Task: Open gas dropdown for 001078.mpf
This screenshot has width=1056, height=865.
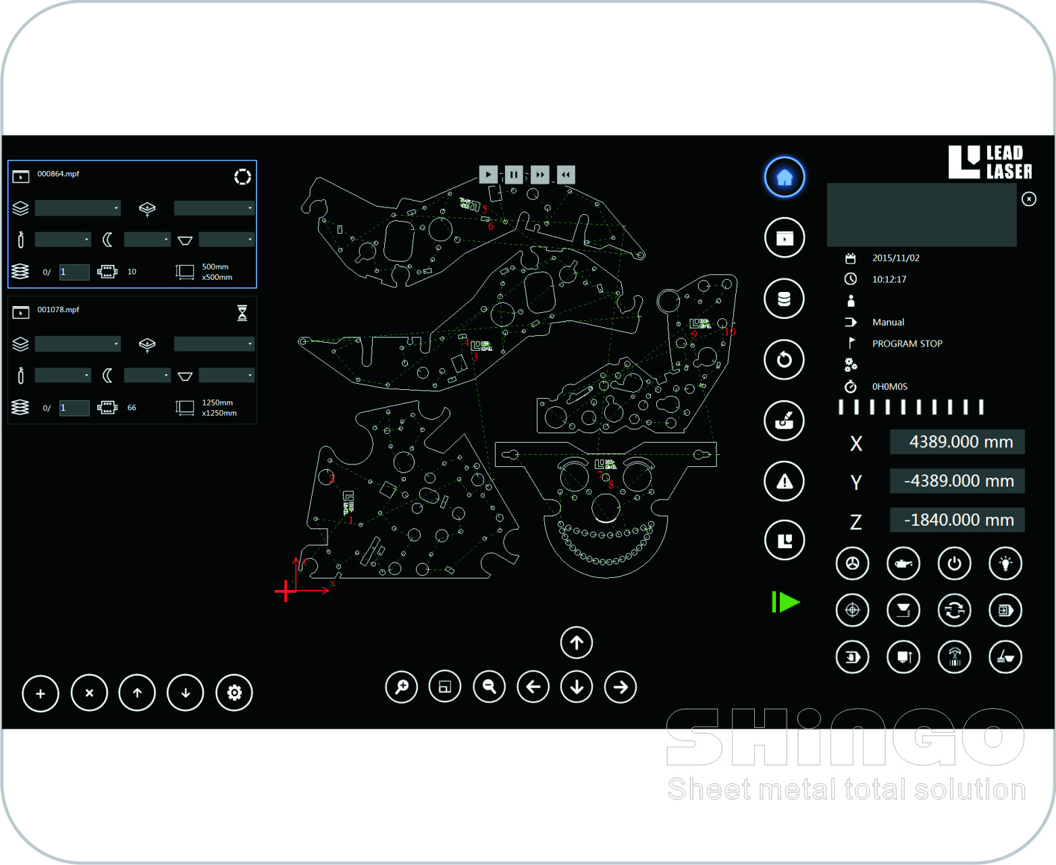Action: coord(63,375)
